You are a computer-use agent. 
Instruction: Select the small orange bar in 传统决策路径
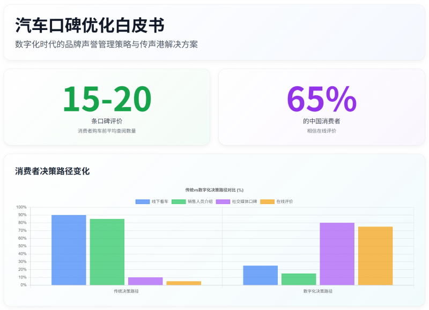pyautogui.click(x=183, y=283)
